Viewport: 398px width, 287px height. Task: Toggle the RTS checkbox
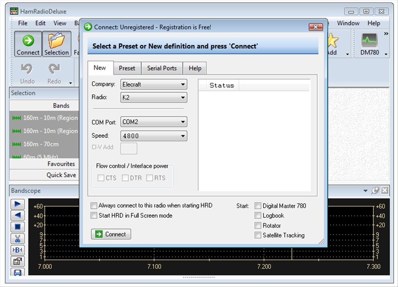point(150,178)
